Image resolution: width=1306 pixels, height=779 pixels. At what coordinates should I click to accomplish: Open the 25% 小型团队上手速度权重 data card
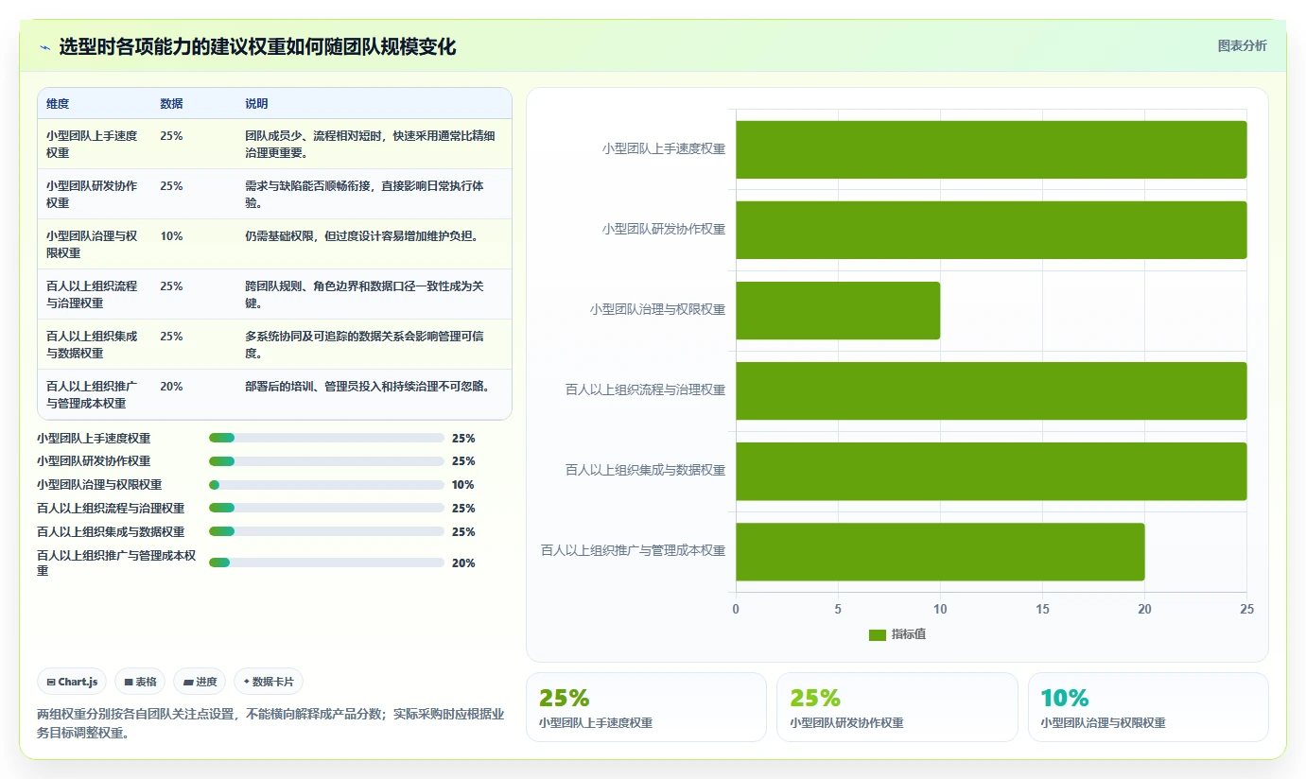646,707
